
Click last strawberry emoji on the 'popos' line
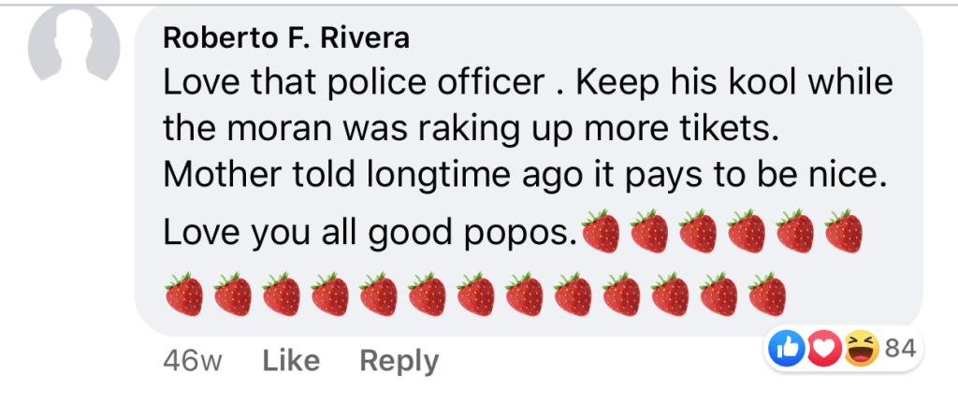(843, 231)
